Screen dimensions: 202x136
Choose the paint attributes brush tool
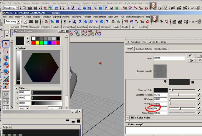tap(6, 86)
